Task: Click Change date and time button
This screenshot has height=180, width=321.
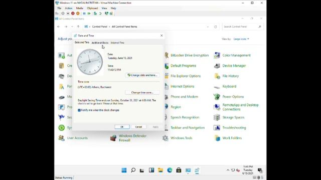Action: pyautogui.click(x=142, y=75)
